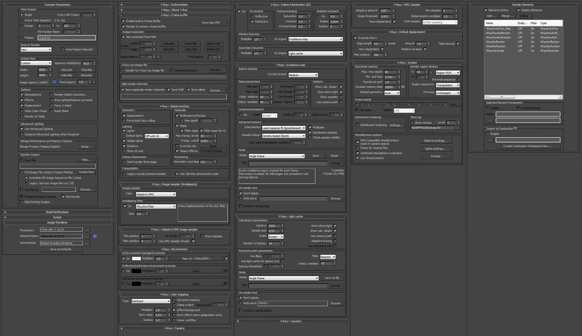Click the Frames input field

click(67, 38)
